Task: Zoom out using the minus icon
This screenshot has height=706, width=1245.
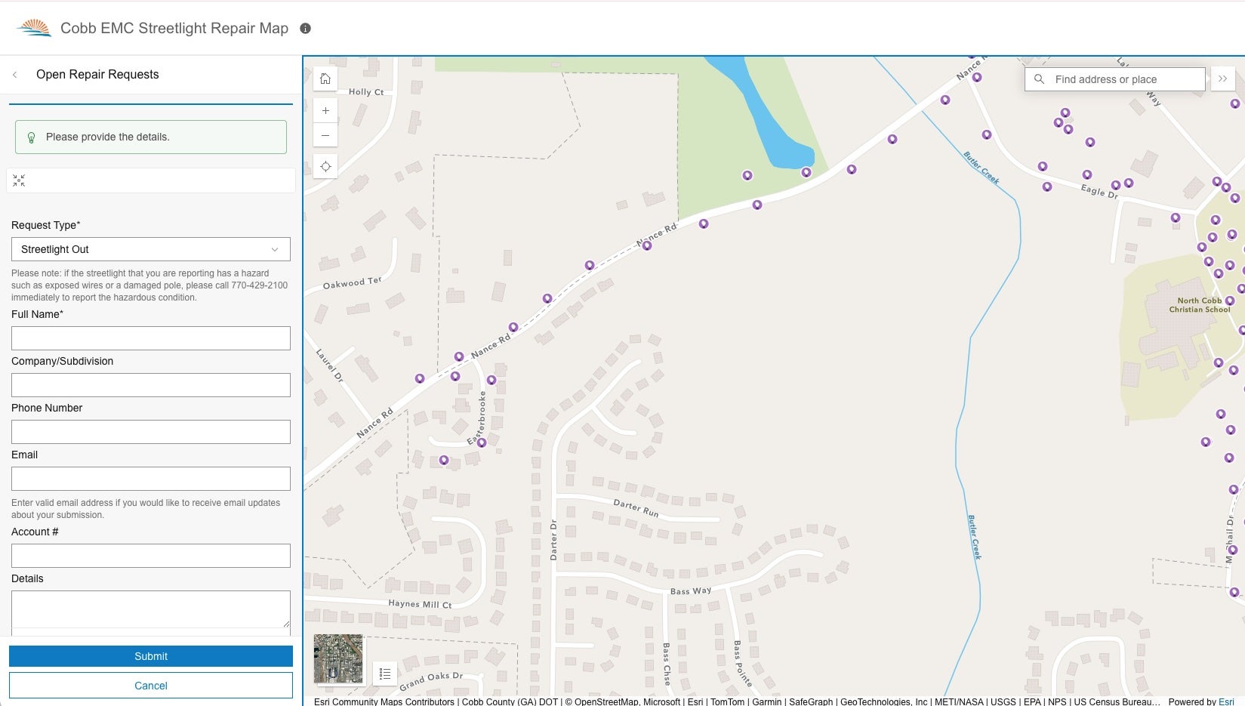Action: click(x=325, y=135)
